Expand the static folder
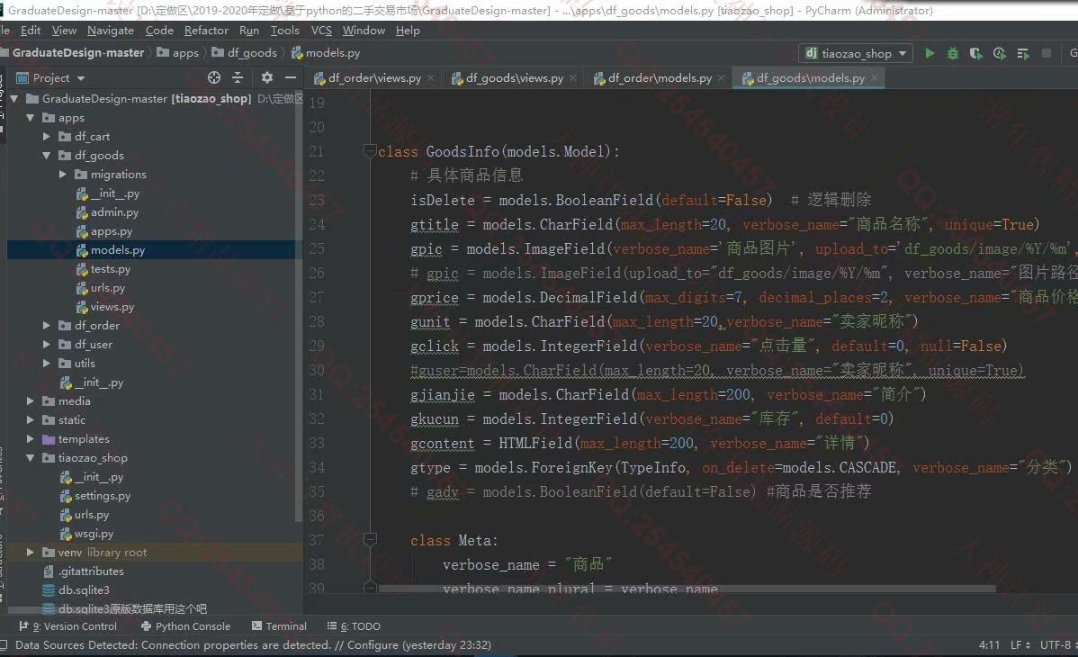The width and height of the screenshot is (1078, 657). coord(31,419)
